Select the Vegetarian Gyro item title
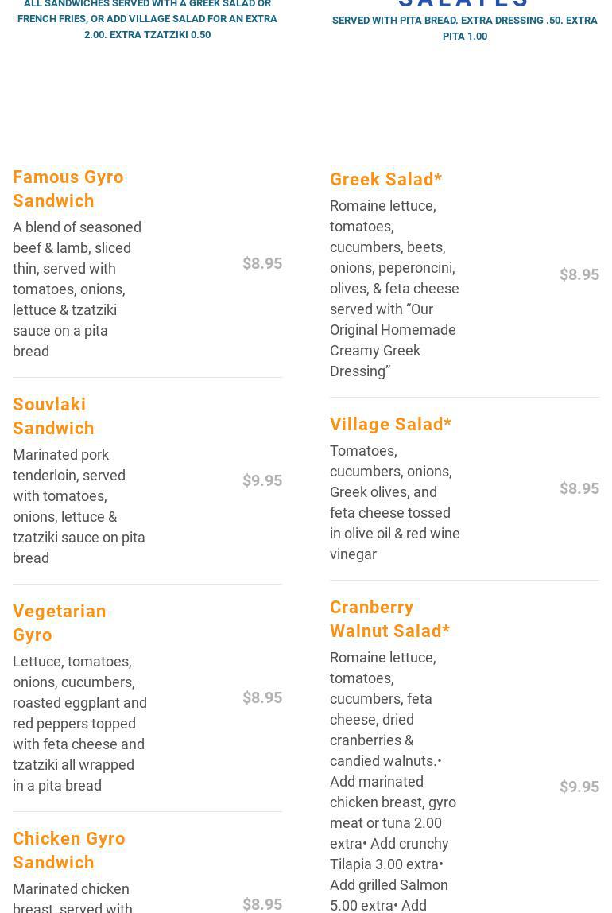This screenshot has height=913, width=612. [60, 623]
